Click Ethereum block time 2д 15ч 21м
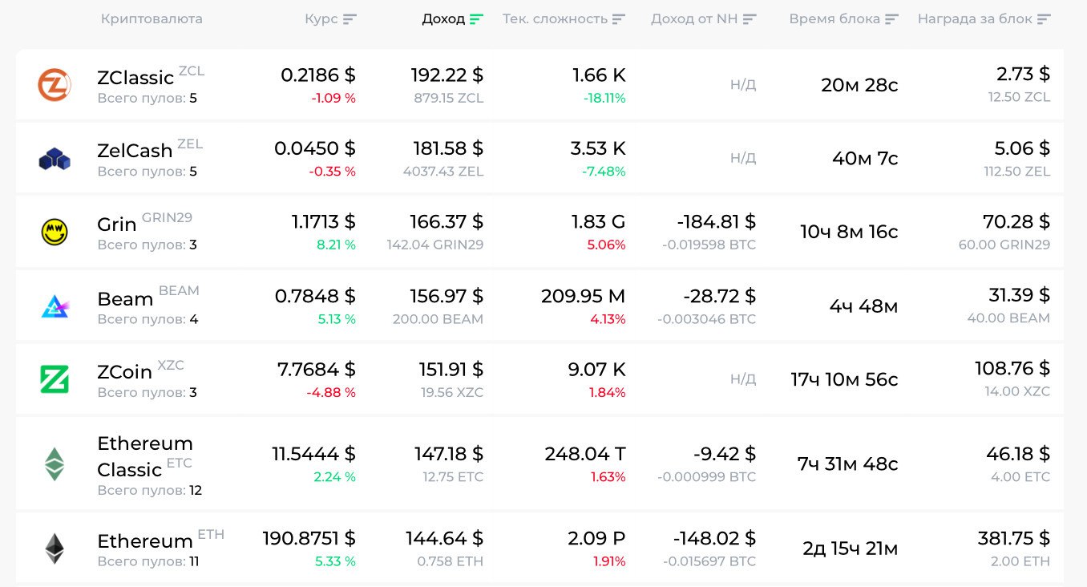Image resolution: width=1087 pixels, height=587 pixels. [851, 549]
